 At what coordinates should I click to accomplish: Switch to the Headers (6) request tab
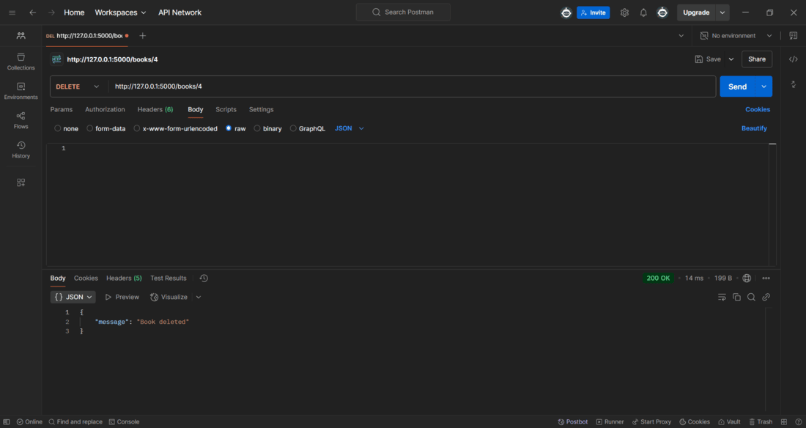[x=155, y=109]
